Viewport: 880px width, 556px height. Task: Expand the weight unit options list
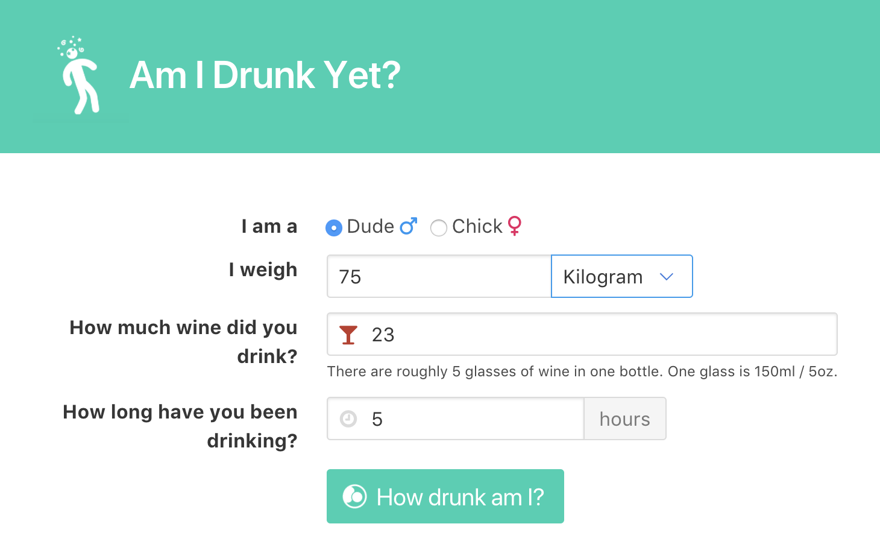(621, 276)
